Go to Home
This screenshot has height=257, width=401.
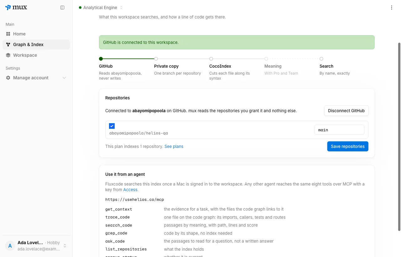(x=36, y=34)
